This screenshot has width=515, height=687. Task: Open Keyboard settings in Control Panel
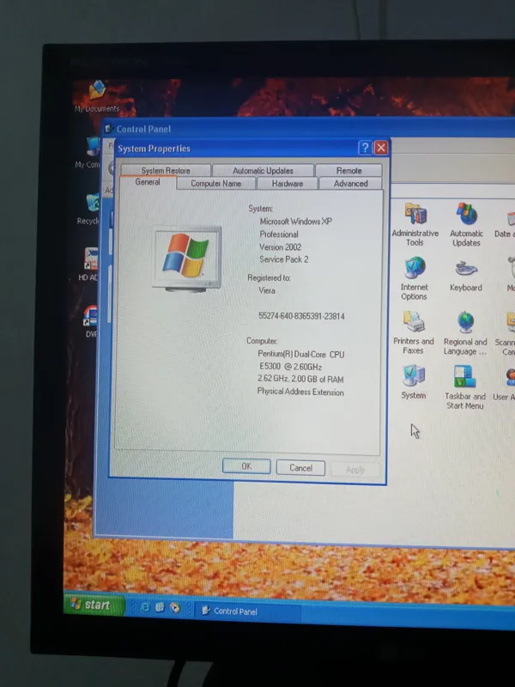coord(466,276)
